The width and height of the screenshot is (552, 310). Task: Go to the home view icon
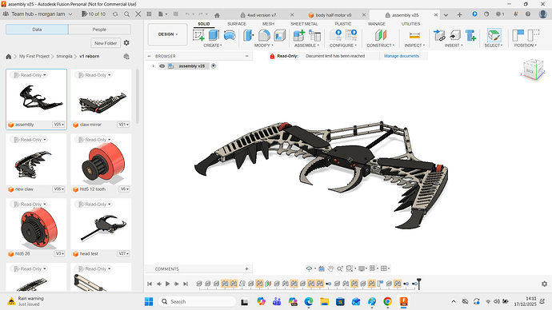(218, 15)
